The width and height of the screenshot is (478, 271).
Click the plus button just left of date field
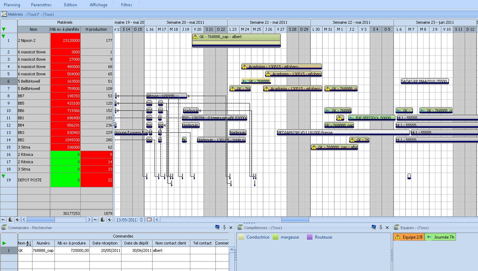pyautogui.click(x=110, y=220)
